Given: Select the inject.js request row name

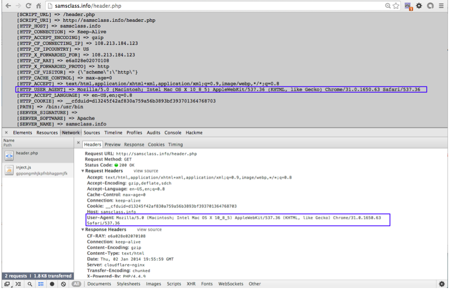Looking at the screenshot, I should (x=23, y=167).
